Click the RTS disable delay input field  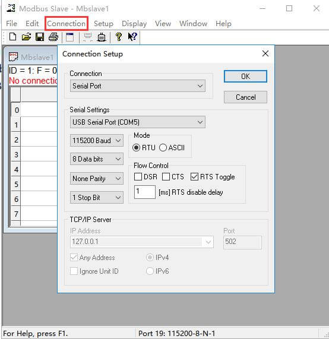[144, 192]
